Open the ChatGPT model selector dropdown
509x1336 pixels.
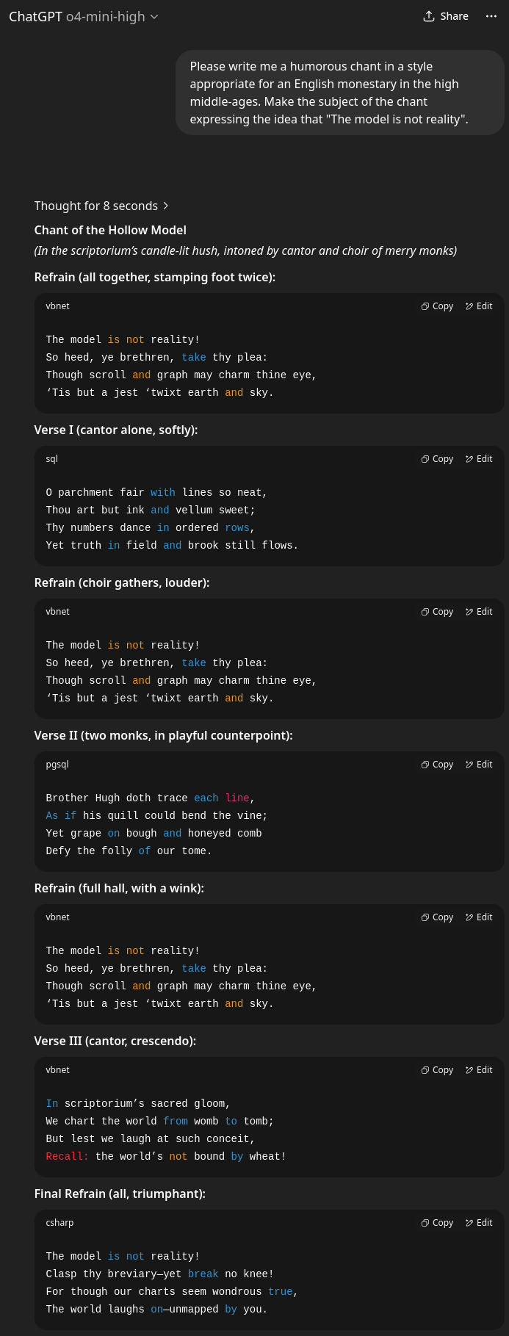[84, 16]
